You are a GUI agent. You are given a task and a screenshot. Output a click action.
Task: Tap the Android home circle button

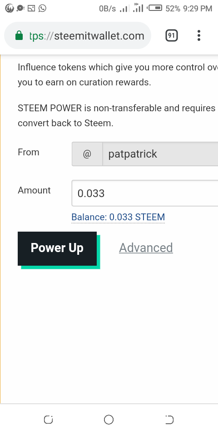tap(109, 420)
